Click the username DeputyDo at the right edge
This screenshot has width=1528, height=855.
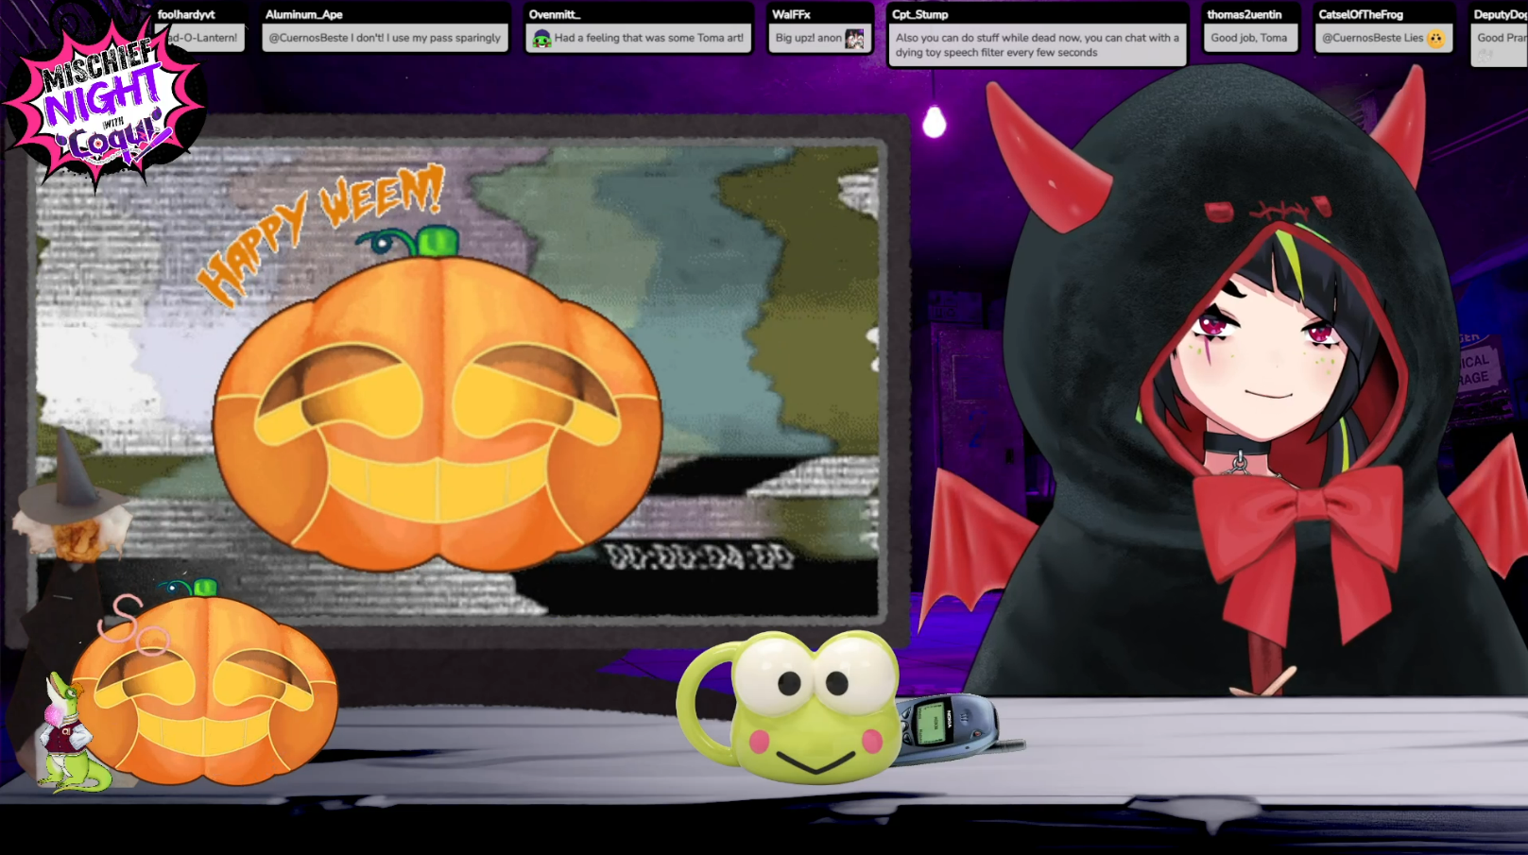(x=1501, y=14)
